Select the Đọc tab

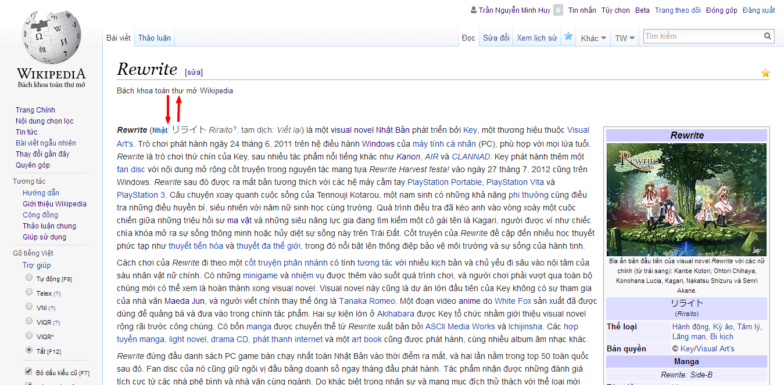pos(468,38)
